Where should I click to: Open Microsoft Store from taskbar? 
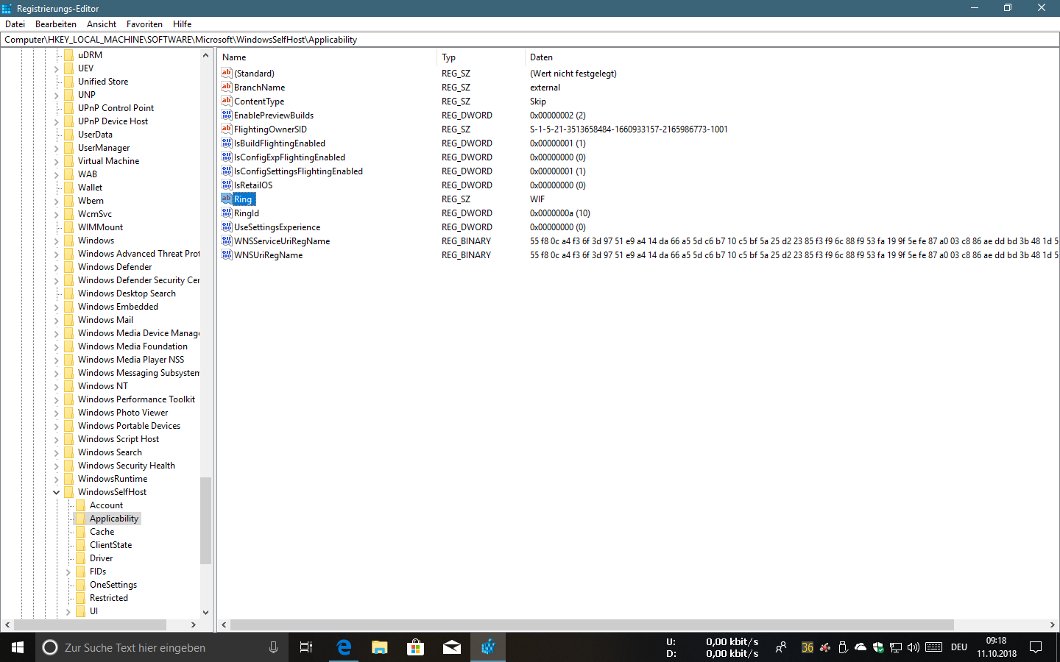tap(416, 647)
